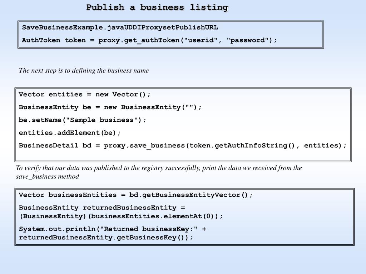Select the 'BusinessDetail bd = proxy.save_business' line

tap(183, 146)
